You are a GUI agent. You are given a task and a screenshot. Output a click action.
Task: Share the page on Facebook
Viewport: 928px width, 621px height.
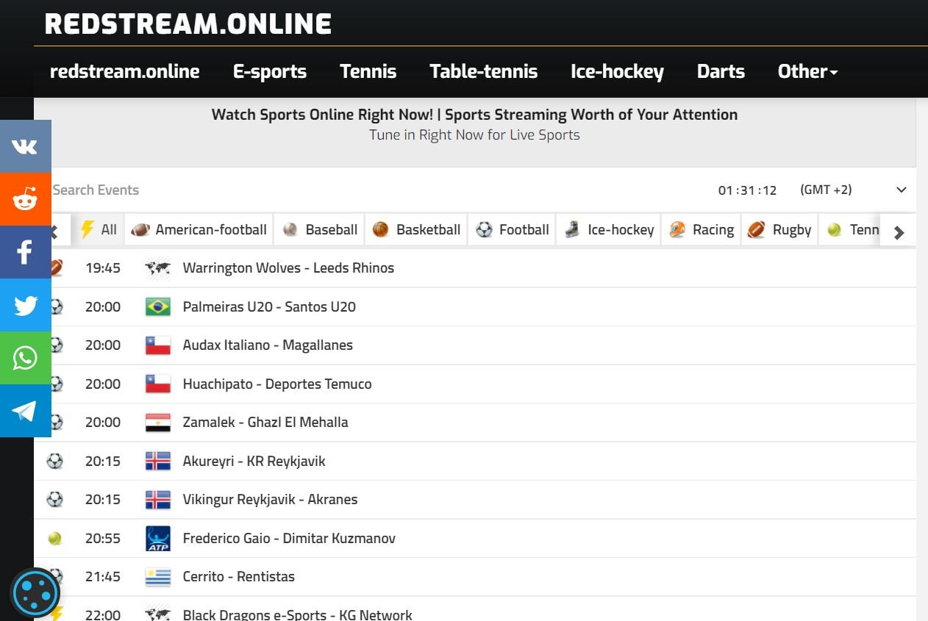pos(25,252)
